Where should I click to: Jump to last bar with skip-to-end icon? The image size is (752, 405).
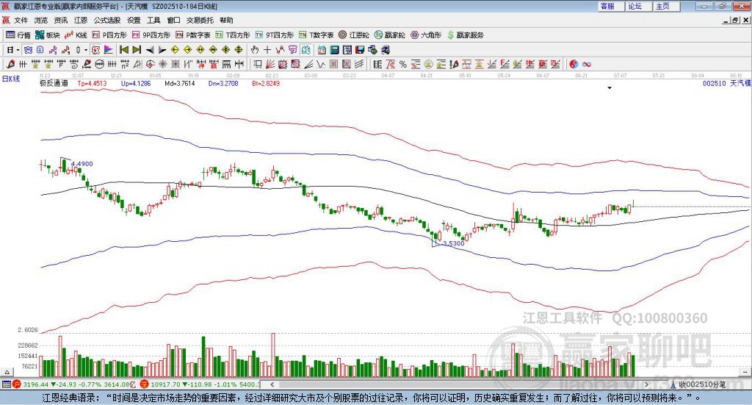click(x=137, y=50)
